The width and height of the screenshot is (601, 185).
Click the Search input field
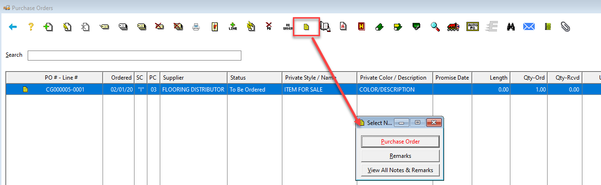pyautogui.click(x=134, y=55)
